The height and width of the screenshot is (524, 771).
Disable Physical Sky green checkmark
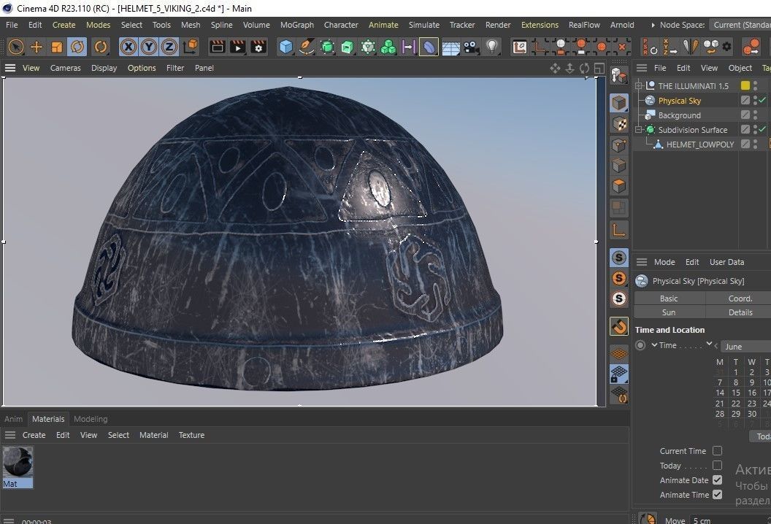point(763,100)
